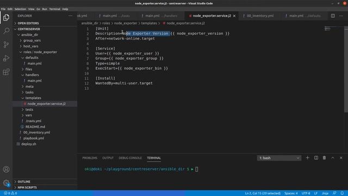Image resolution: width=348 pixels, height=196 pixels.
Task: Switch to main.yml defaults editor tab
Action: pyautogui.click(x=304, y=16)
